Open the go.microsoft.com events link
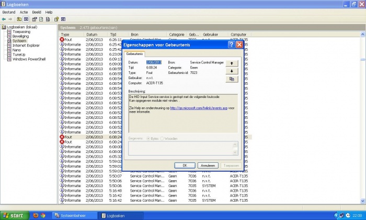Image resolution: width=366 pixels, height=220 pixels. [199, 108]
